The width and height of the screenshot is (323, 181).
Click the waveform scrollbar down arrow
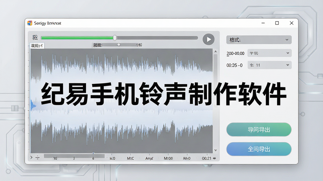[x=215, y=151]
